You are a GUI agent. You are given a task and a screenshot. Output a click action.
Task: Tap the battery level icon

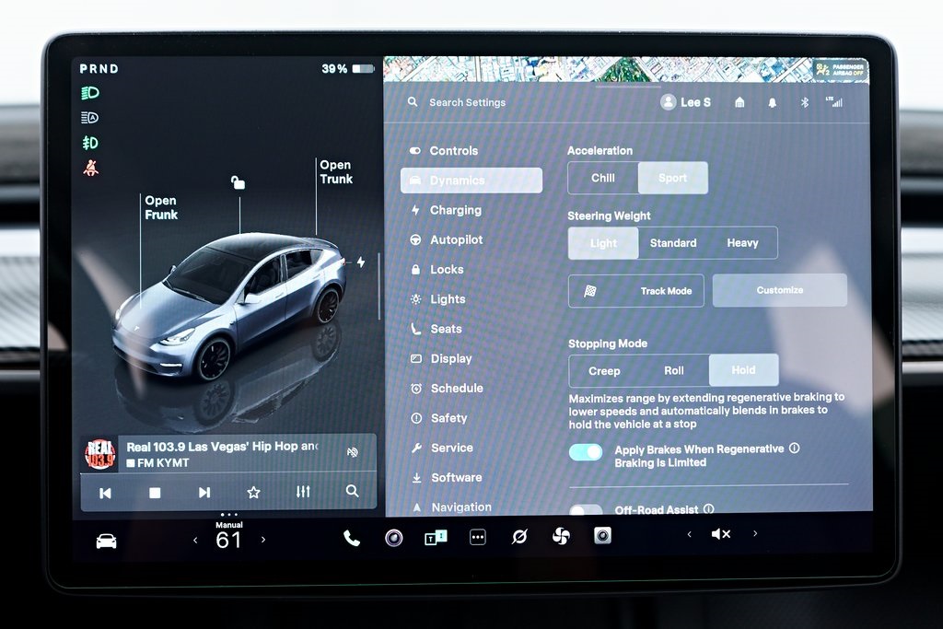pos(363,68)
